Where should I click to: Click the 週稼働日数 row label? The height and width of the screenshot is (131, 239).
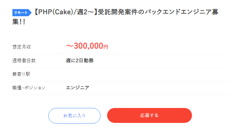click(24, 60)
